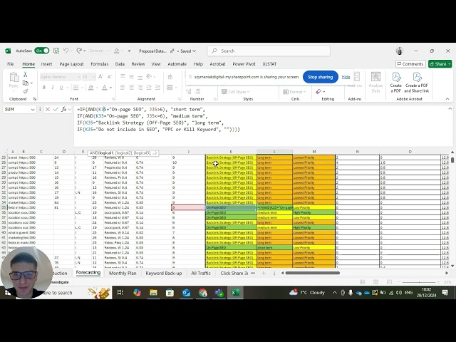Click the Paste icon
Viewport: 456px width, 342px height.
[x=14, y=78]
